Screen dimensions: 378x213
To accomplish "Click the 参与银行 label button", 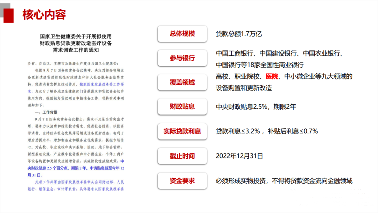I will (x=182, y=58).
